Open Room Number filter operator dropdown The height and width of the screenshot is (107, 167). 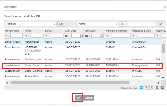(158, 36)
